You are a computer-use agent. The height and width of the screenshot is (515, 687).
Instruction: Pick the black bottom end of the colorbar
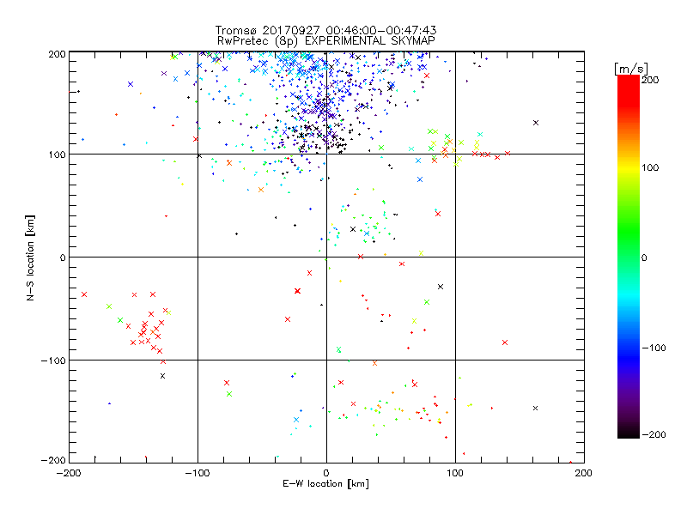629,433
